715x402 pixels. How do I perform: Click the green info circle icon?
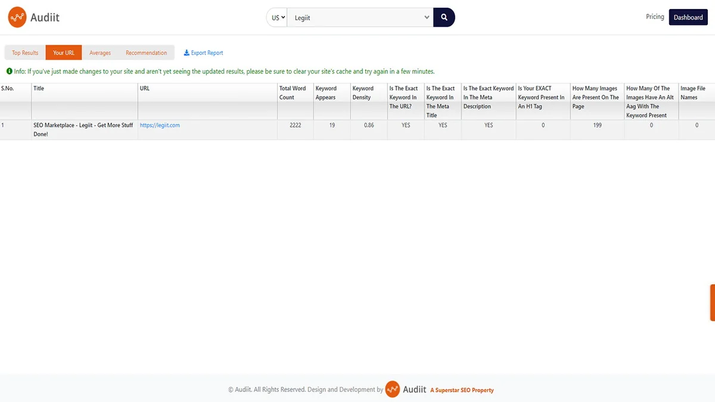pyautogui.click(x=10, y=71)
